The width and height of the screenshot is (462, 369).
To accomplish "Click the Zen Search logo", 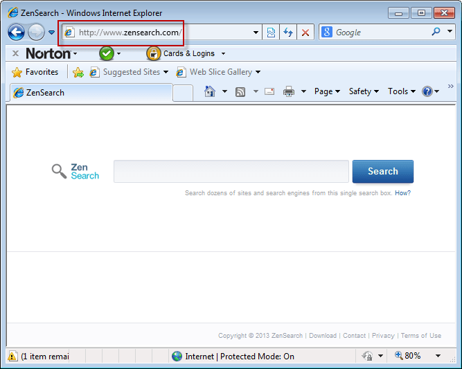I will 75,172.
